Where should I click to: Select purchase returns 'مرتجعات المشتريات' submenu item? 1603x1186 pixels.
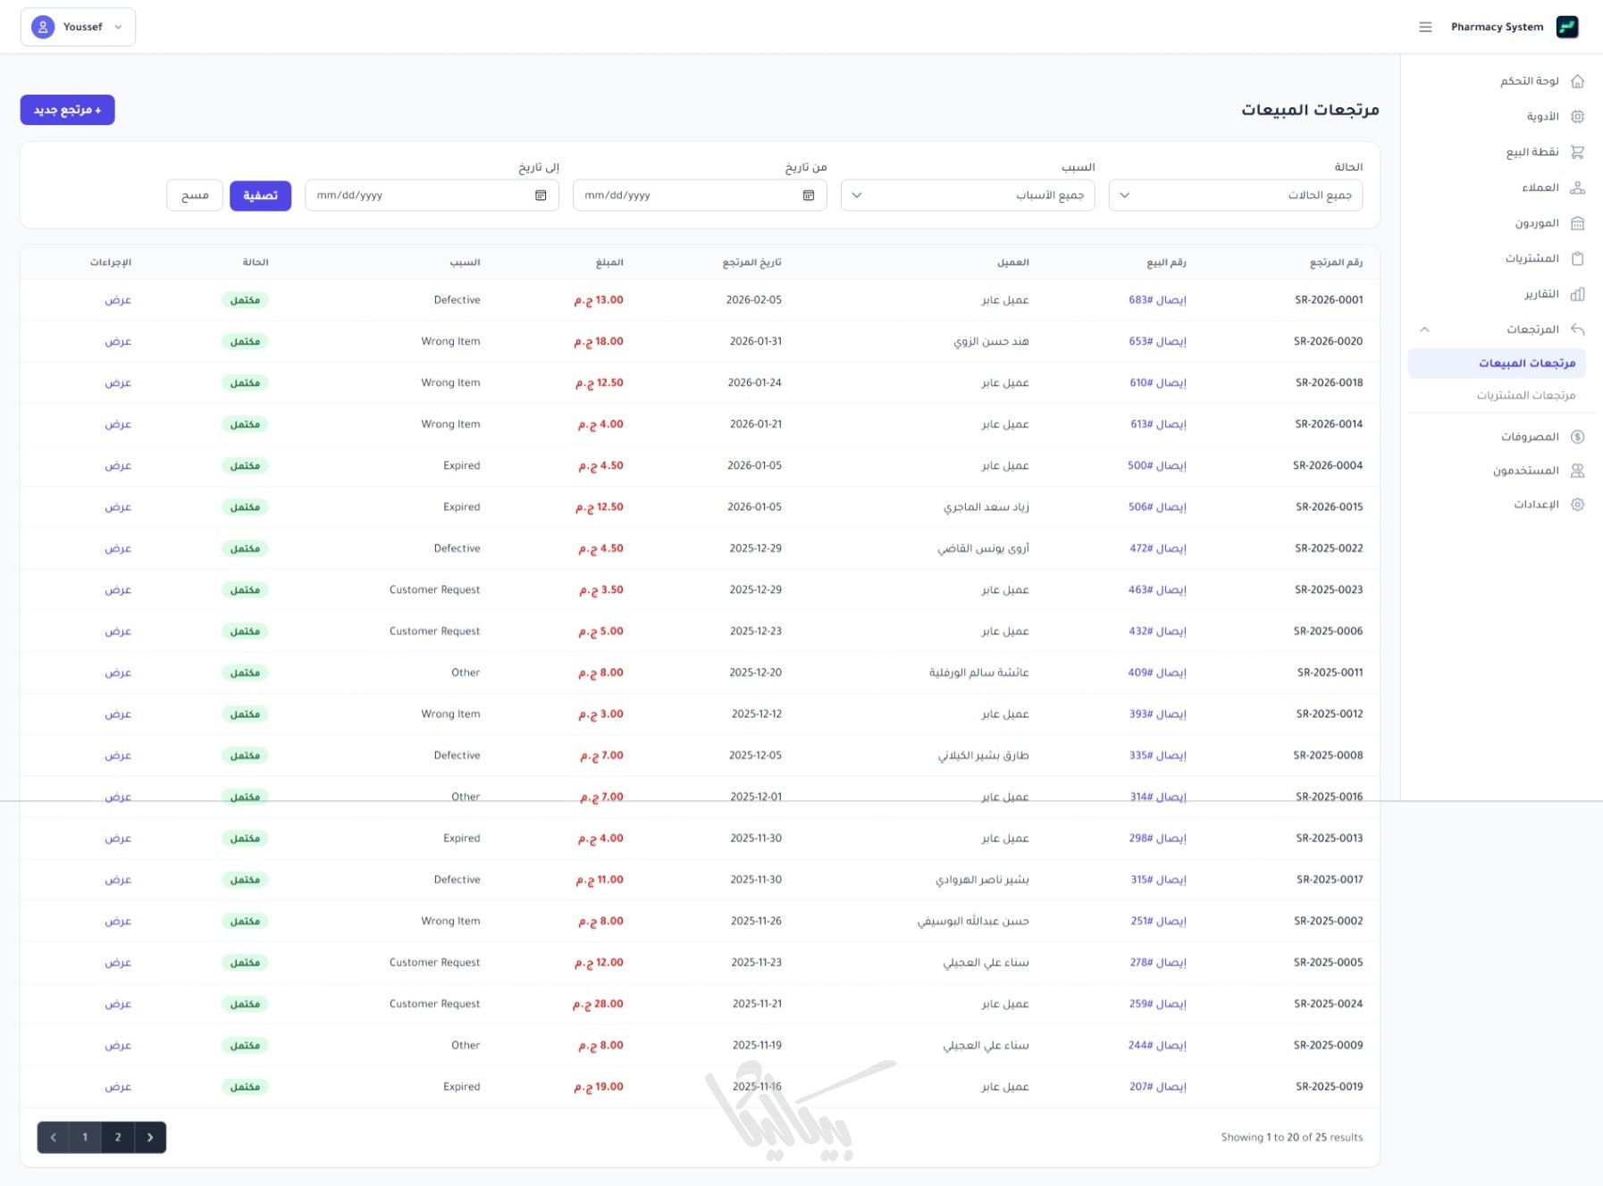pos(1525,395)
